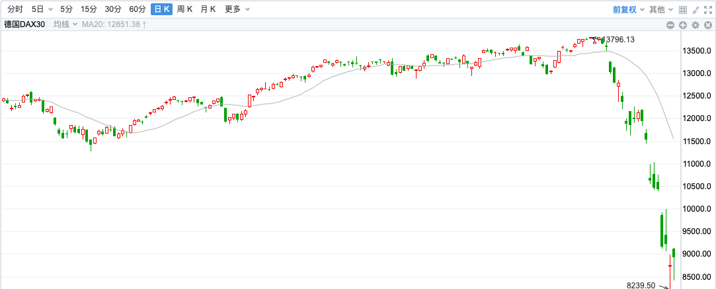Expand the 均线 indicator dropdown

coord(64,24)
